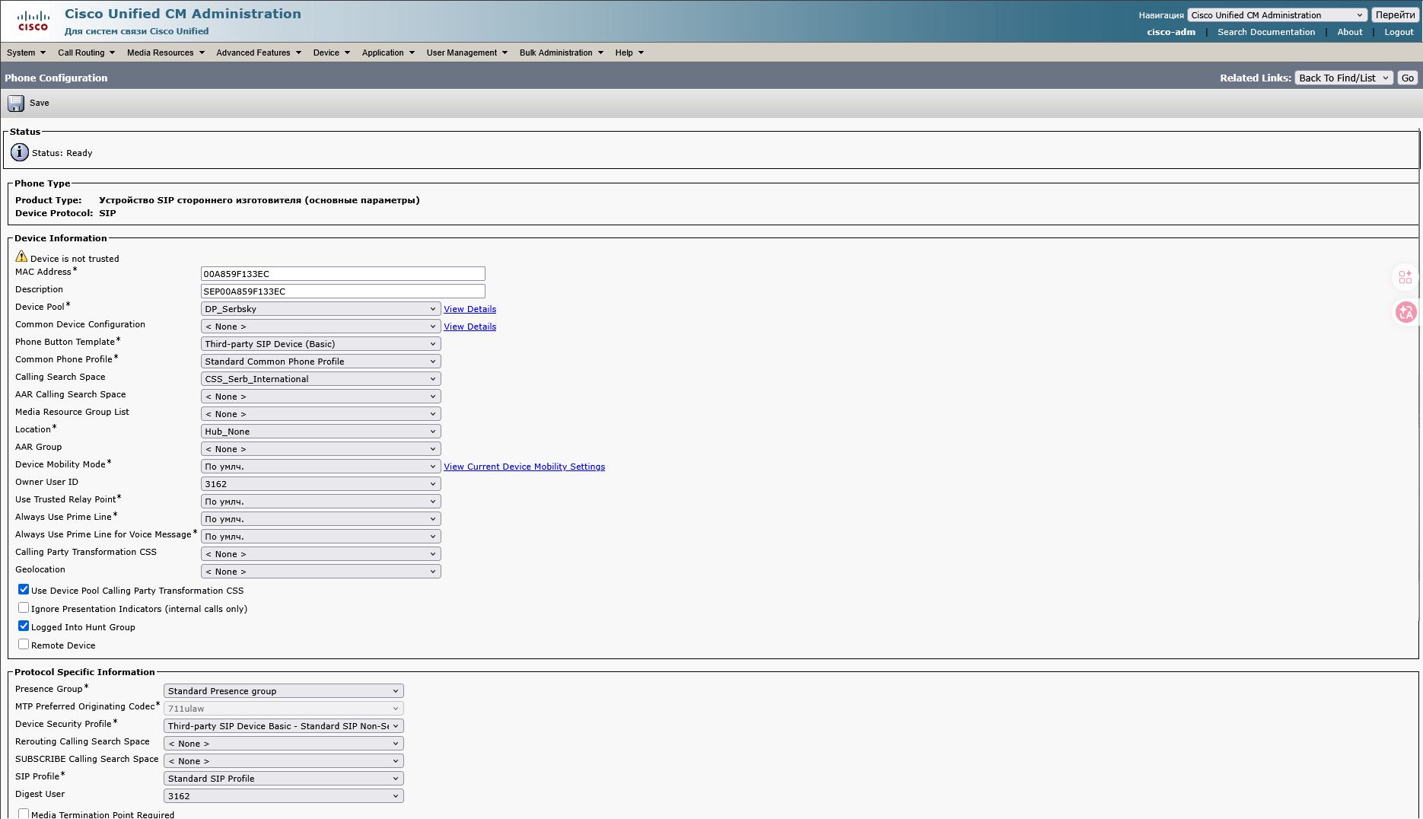Viewport: 1423px width, 819px height.
Task: Open the Owner User ID dropdown
Action: 320,484
